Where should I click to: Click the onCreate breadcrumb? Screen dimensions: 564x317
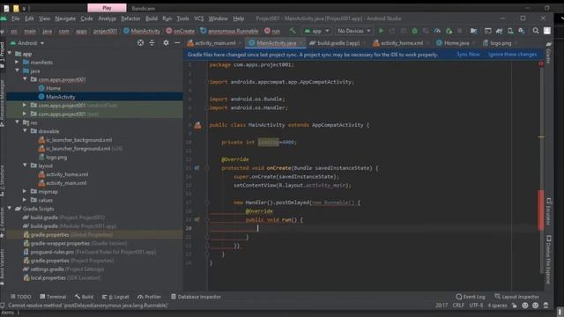pyautogui.click(x=181, y=32)
